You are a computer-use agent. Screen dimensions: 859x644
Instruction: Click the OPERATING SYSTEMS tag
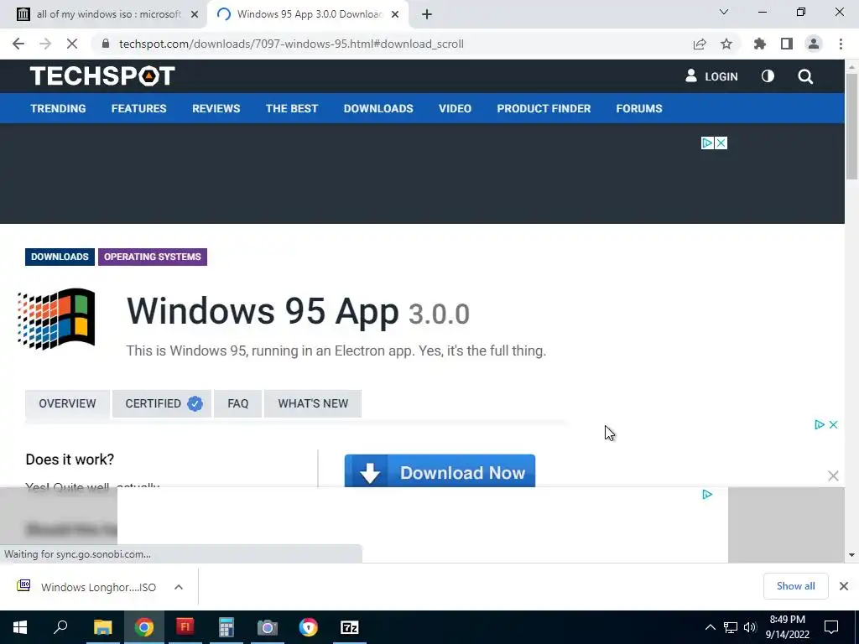coord(153,257)
